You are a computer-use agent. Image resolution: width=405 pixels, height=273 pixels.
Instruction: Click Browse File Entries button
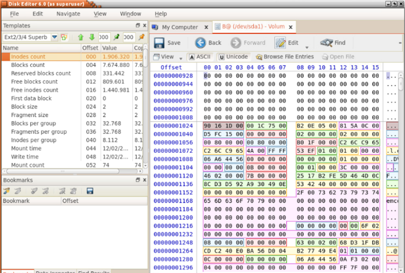[x=285, y=57]
